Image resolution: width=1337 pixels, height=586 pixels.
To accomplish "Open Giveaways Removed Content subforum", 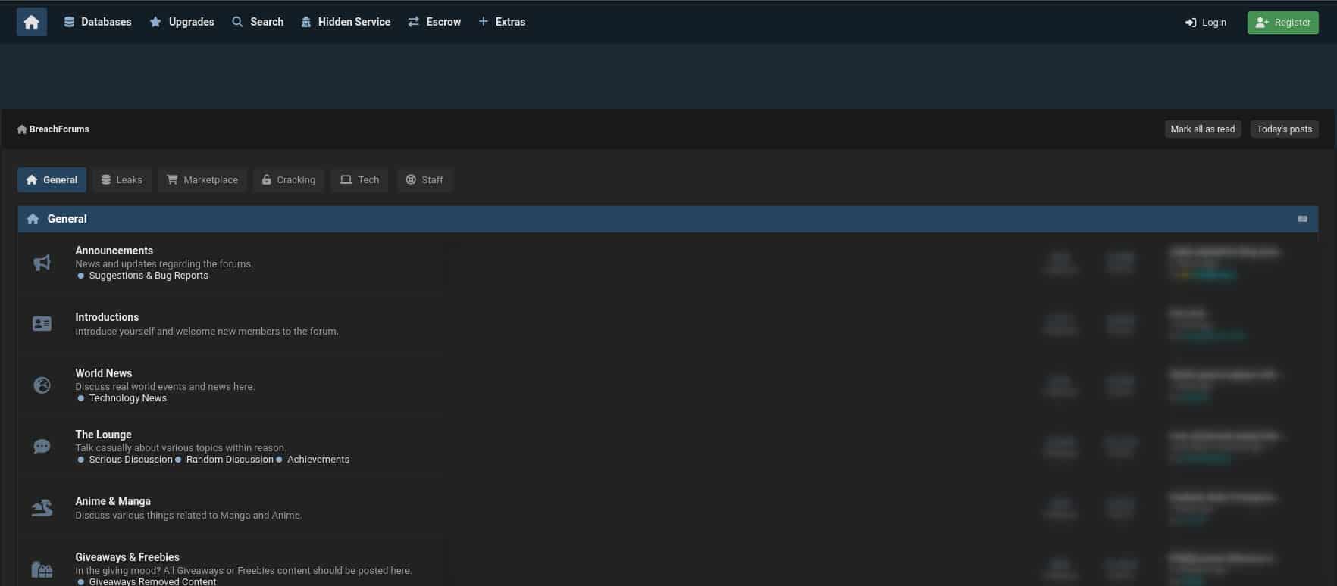I will (x=152, y=581).
